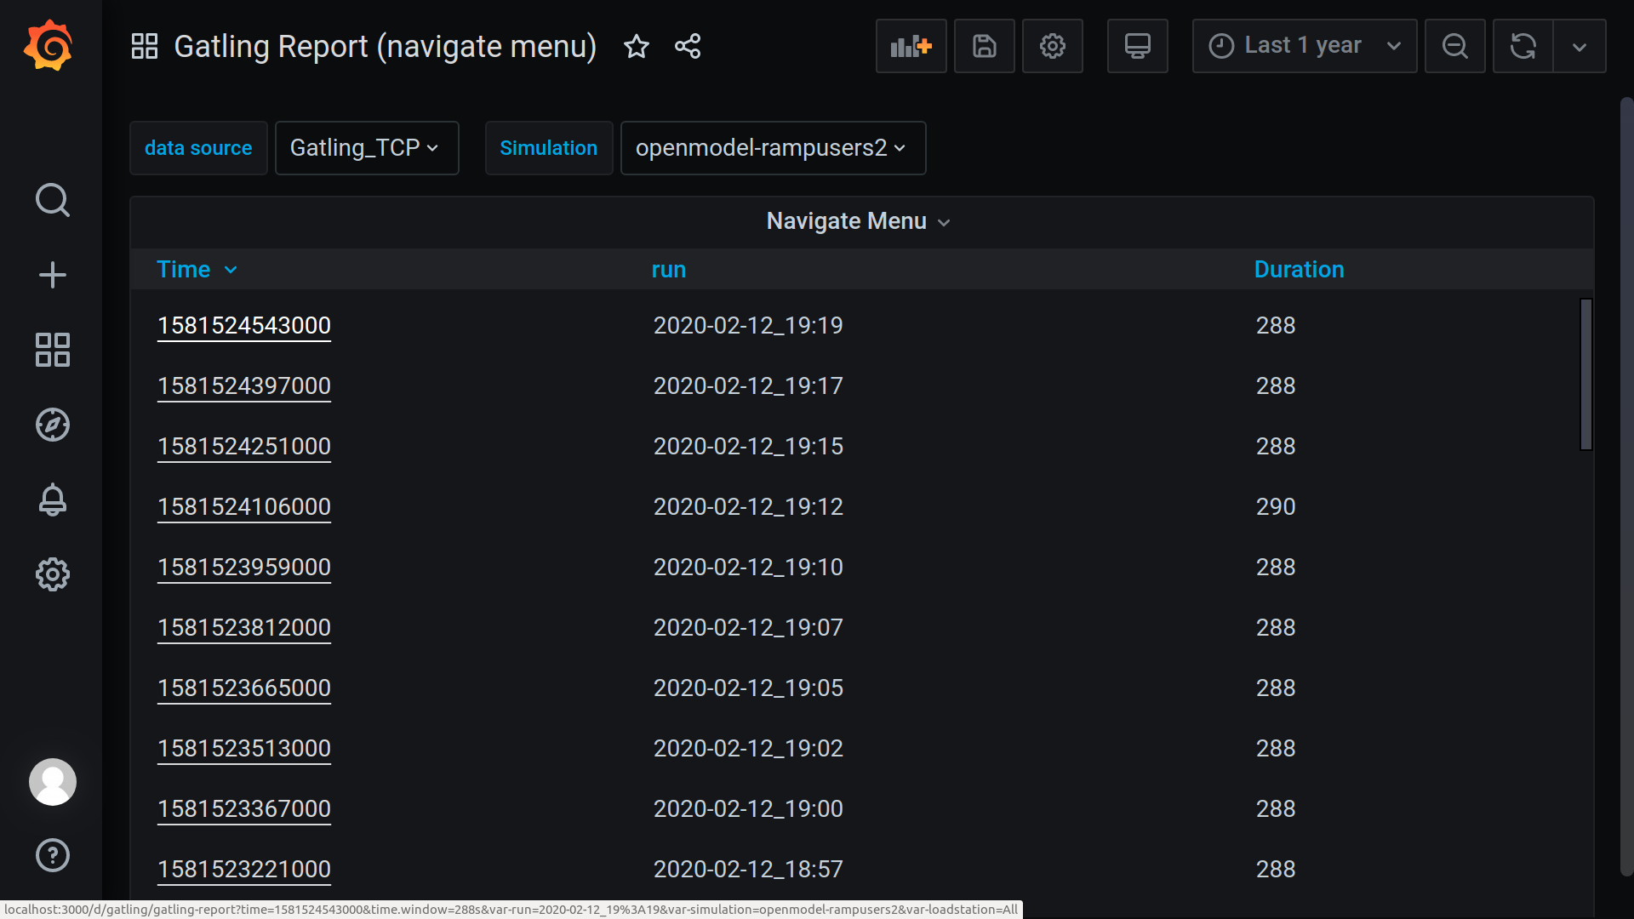This screenshot has width=1634, height=919.
Task: Star the dashboard as favorite
Action: [x=637, y=46]
